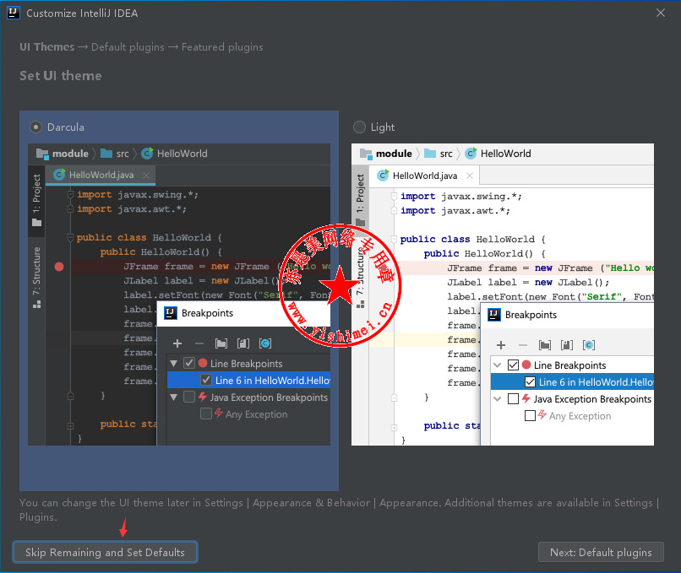
Task: Toggle Java Exception Breakpoints checkbox in Light preview
Action: 513,398
